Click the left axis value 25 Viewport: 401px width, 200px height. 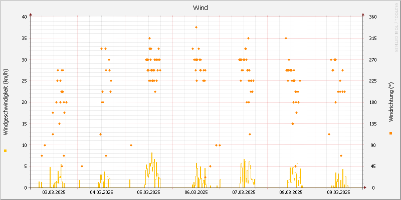pos(24,81)
